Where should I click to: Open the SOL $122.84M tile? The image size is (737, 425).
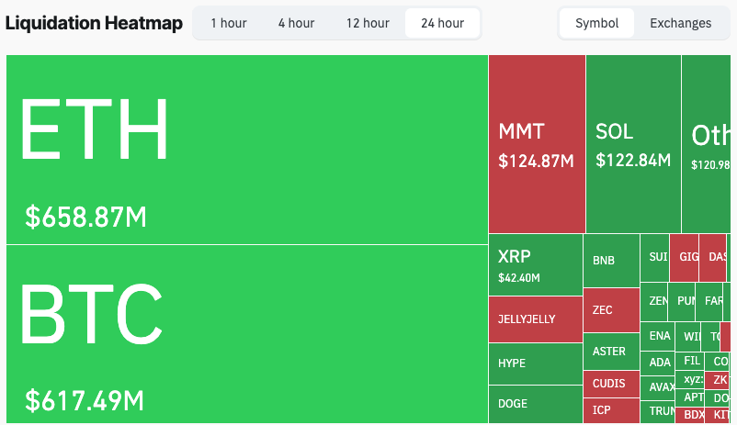coord(633,144)
